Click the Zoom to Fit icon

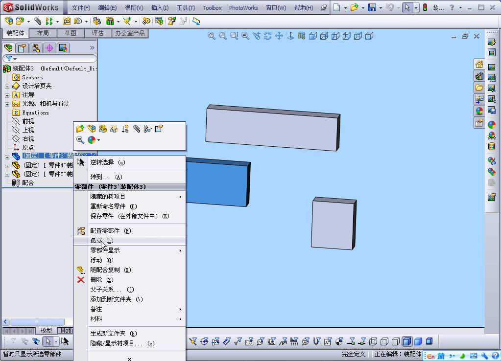pyautogui.click(x=211, y=36)
